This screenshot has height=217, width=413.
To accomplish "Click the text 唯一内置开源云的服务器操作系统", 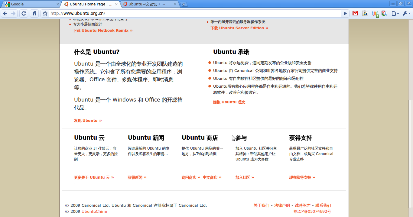I will point(238,22).
